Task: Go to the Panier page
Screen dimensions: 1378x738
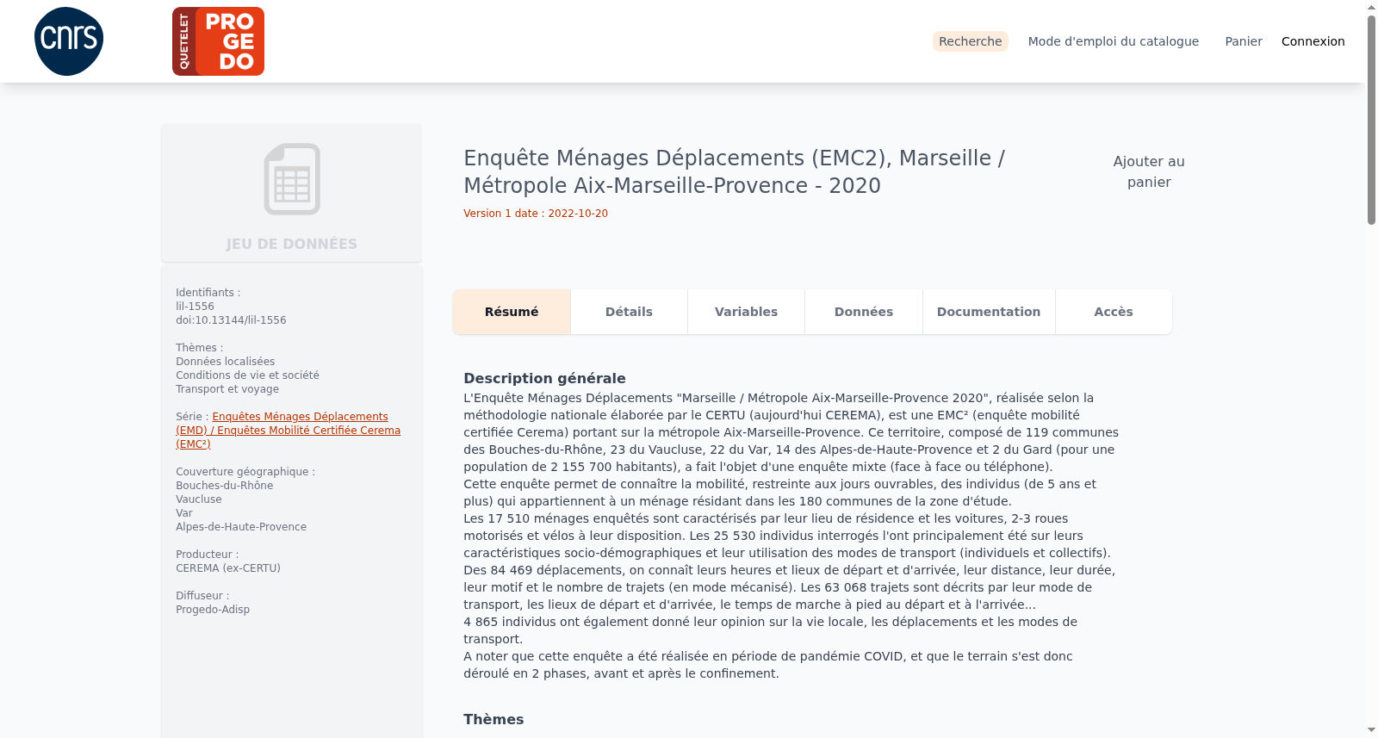Action: [x=1244, y=41]
